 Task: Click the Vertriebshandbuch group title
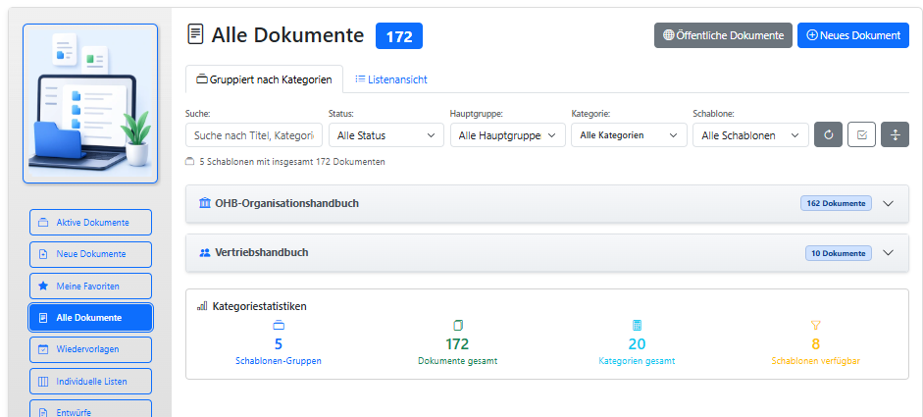262,253
